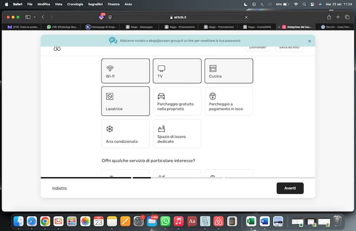Screen dimensions: 356x231
Task: Open the Segnalibri menu
Action: [x=96, y=3]
